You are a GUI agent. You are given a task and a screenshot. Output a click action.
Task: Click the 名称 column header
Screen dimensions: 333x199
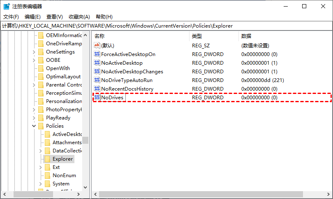(x=141, y=36)
